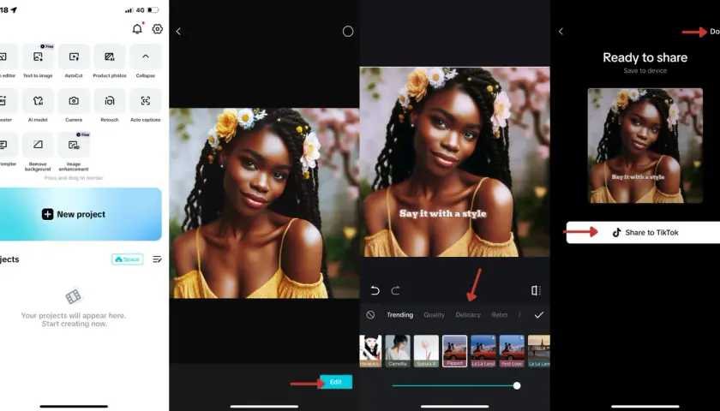
Task: Click the filter intensity slider handle
Action: [x=517, y=386]
